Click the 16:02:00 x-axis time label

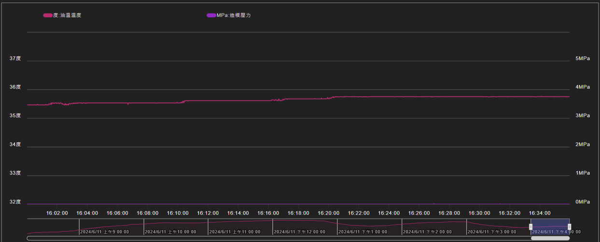point(57,213)
